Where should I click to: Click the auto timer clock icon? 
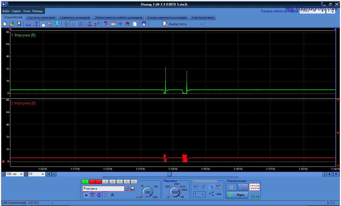tap(144, 24)
